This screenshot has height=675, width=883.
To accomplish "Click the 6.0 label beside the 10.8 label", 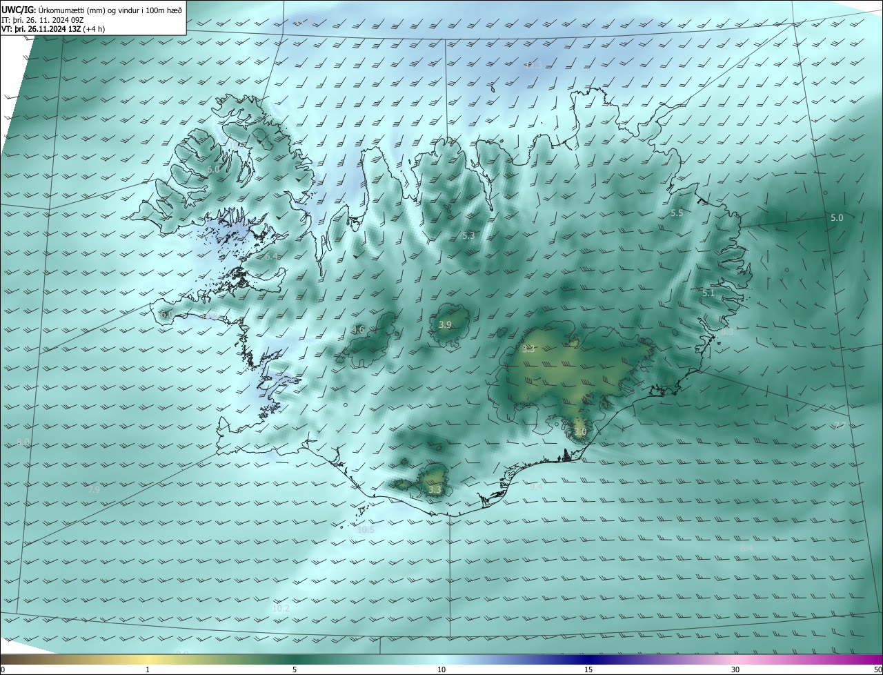I will pos(166,315).
